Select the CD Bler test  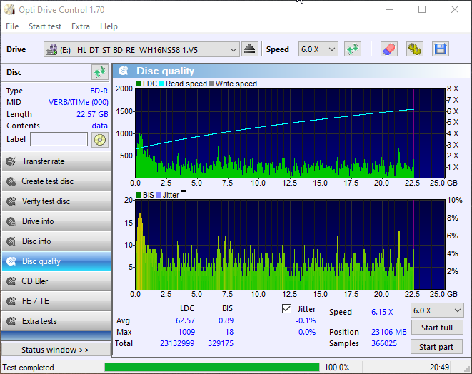coord(56,281)
